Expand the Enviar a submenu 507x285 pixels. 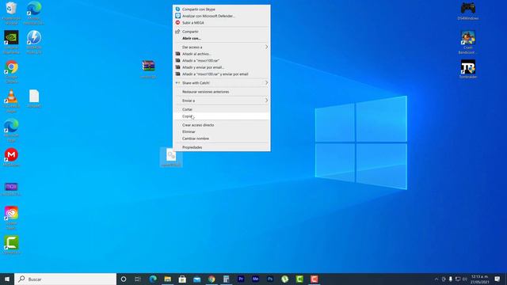pos(222,101)
